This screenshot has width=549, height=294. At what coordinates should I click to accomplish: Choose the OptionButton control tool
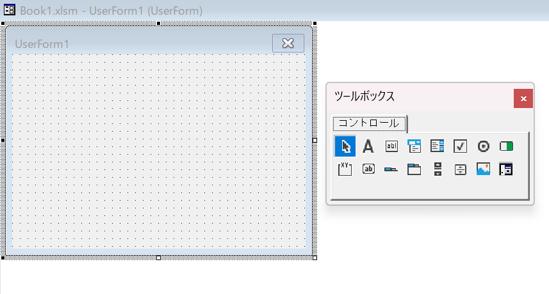click(484, 146)
